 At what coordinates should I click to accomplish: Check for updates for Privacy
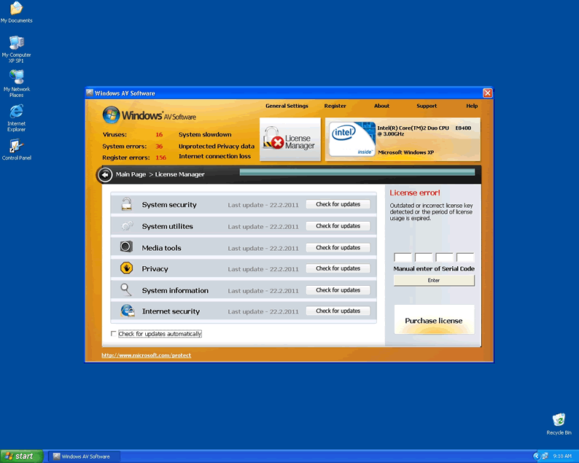click(338, 268)
